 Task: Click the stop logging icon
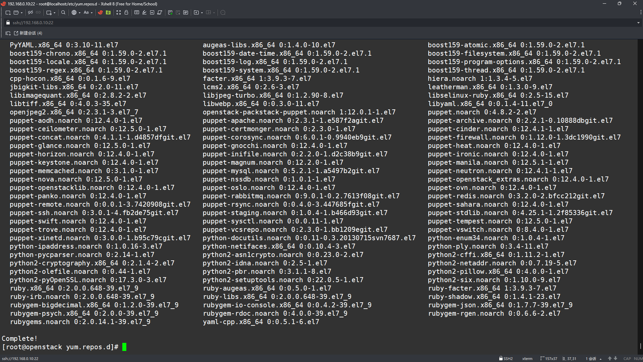[x=178, y=12]
